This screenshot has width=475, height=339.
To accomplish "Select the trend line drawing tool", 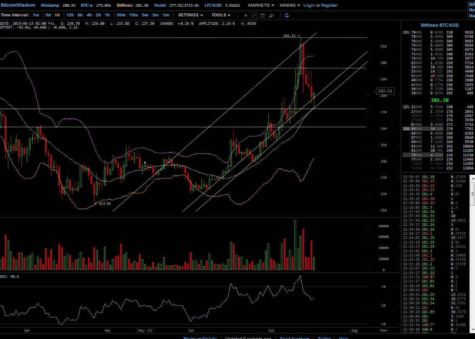I will [x=254, y=15].
